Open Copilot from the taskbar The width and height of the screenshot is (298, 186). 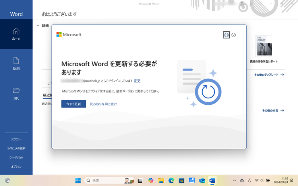(x=151, y=180)
